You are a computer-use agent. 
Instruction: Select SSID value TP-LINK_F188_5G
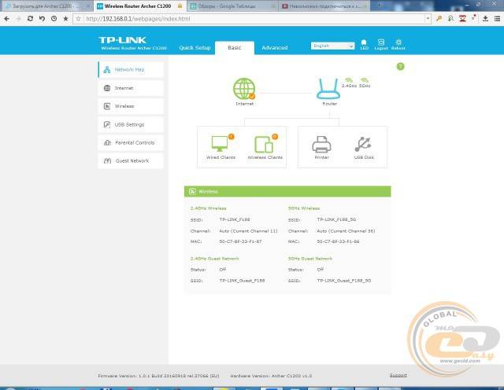click(x=336, y=219)
